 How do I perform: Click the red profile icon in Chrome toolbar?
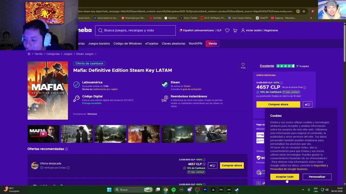[313, 11]
